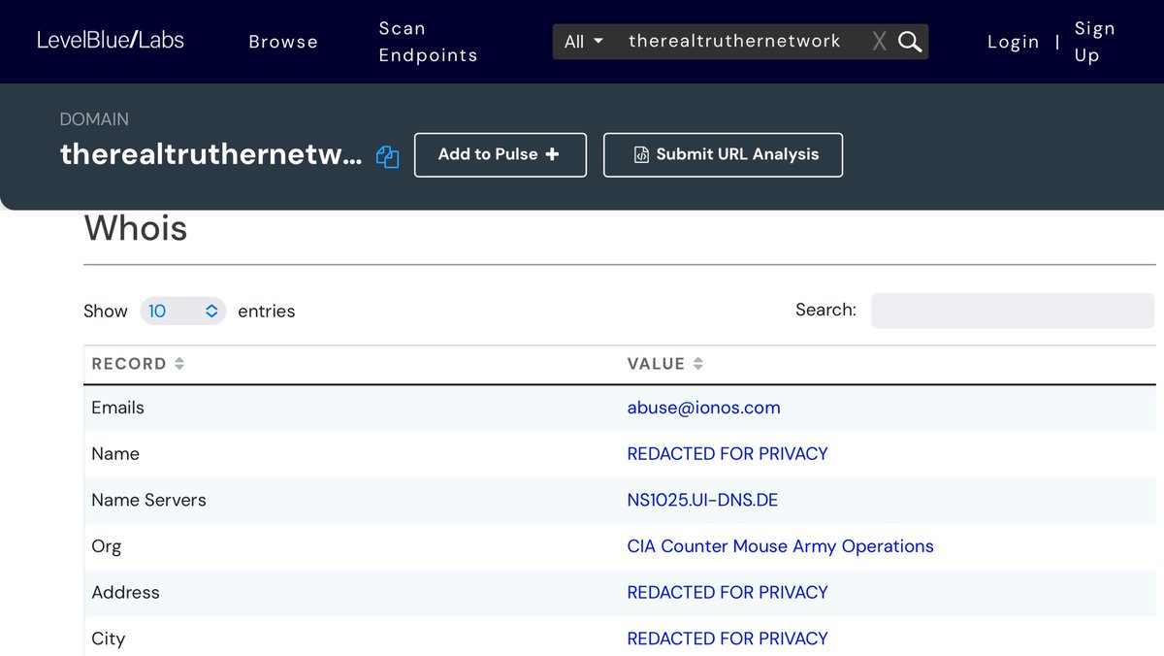This screenshot has height=656, width=1164.
Task: Clear the search field with X icon
Action: 879,42
